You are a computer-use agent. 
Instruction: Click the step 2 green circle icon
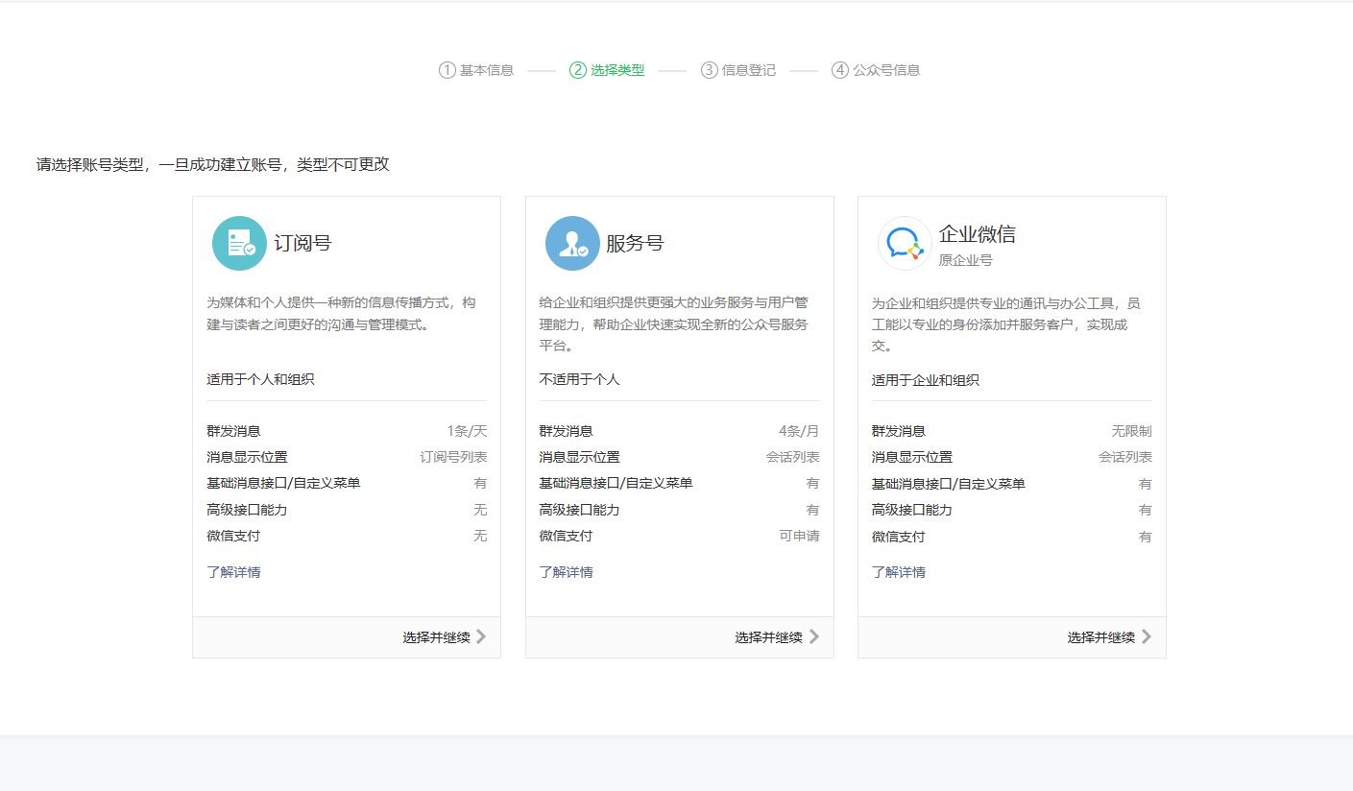coord(577,70)
